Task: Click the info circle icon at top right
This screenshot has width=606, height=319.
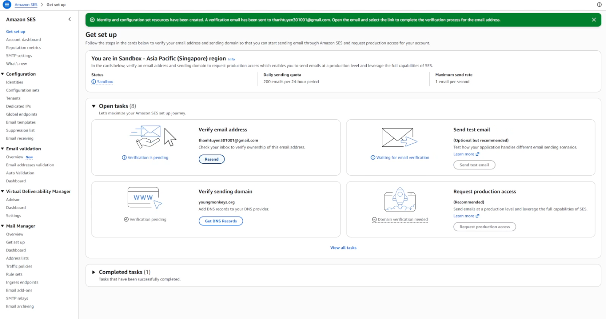Action: point(599,5)
